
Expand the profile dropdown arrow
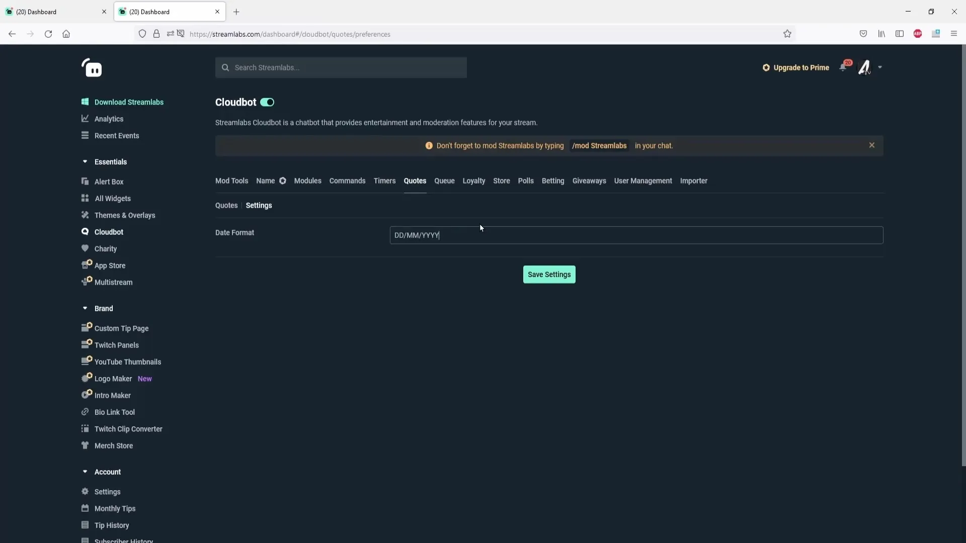(880, 67)
